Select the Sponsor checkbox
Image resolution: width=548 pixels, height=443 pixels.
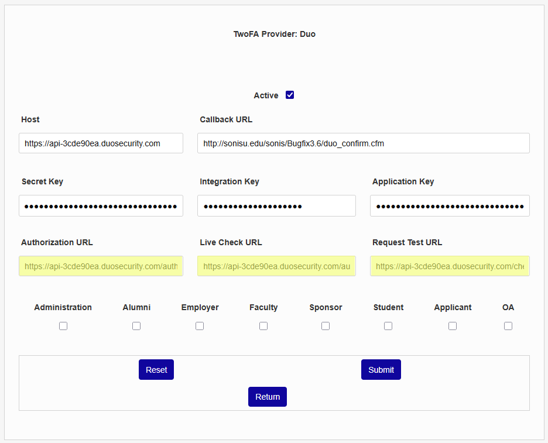click(x=326, y=326)
